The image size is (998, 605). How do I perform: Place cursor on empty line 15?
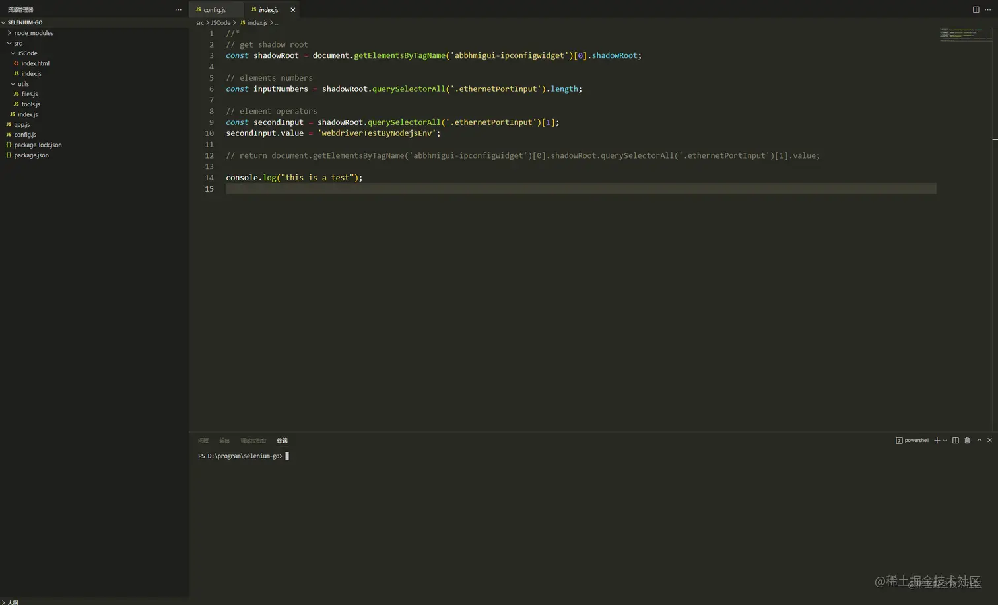pyautogui.click(x=581, y=189)
